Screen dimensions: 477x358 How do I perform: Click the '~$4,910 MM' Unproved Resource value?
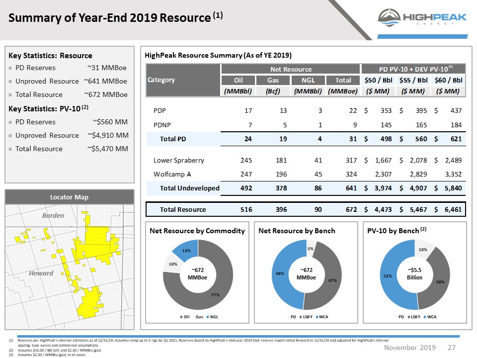tap(108, 135)
